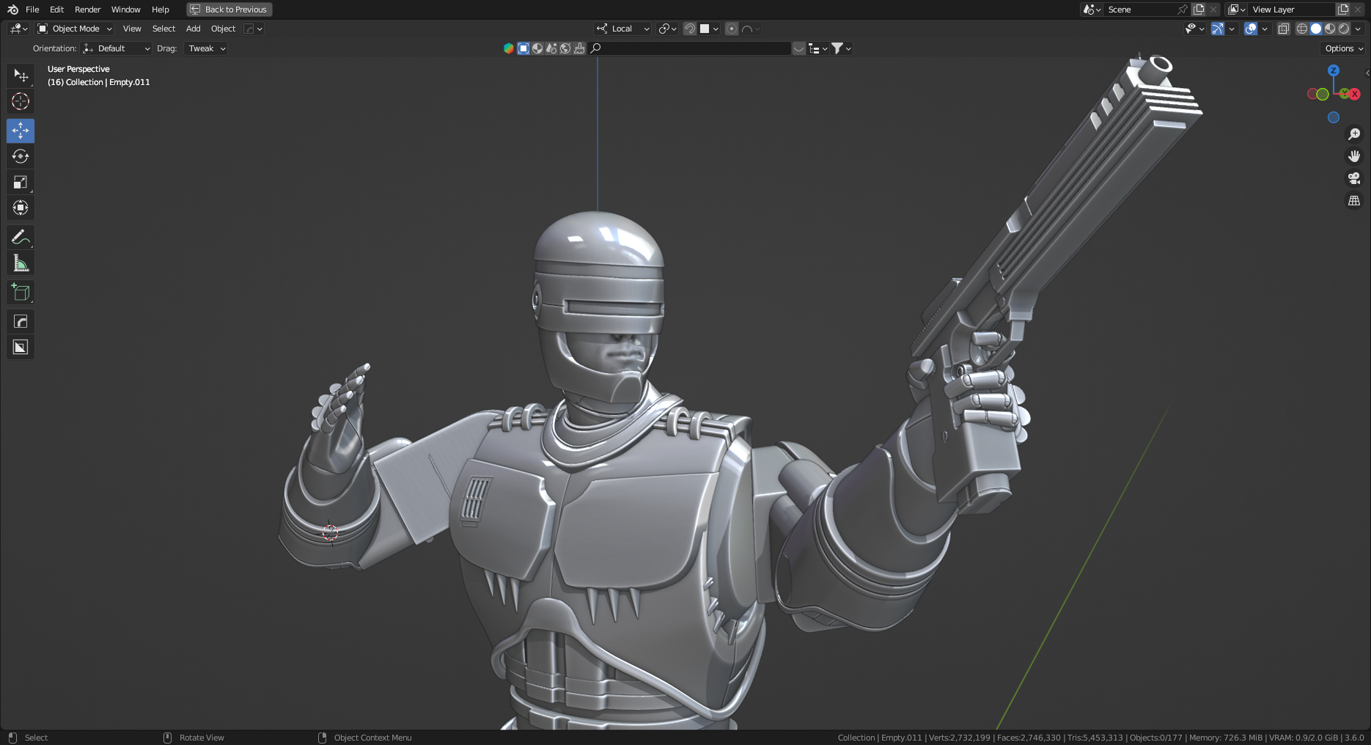The height and width of the screenshot is (745, 1371).
Task: Open the Local transform orientation dropdown
Action: (622, 29)
